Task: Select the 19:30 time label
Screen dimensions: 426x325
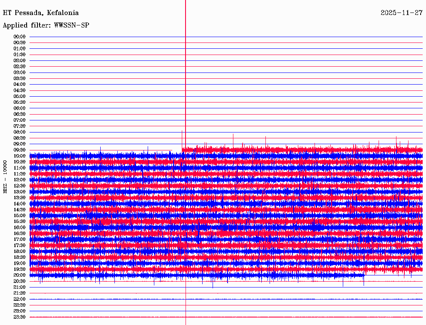Action: (x=20, y=270)
